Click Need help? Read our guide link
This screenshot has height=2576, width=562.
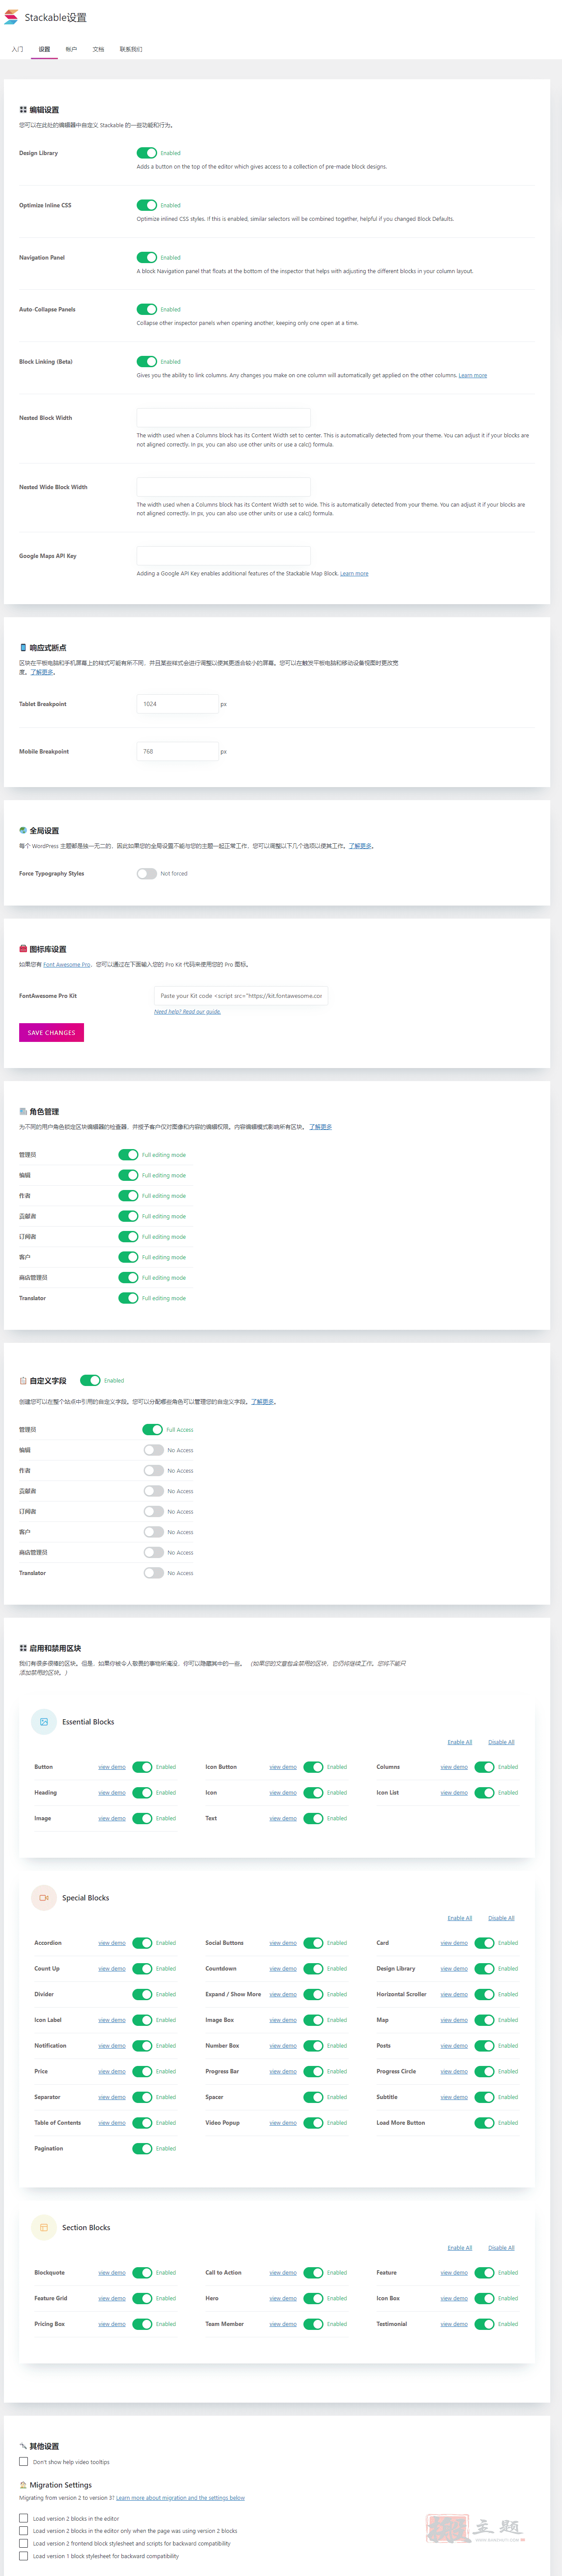point(187,1011)
